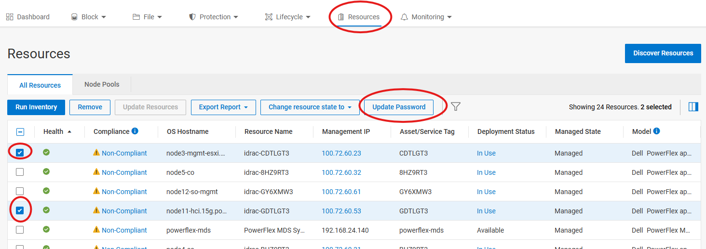Open the column layout chooser icon
The image size is (706, 249).
693,107
